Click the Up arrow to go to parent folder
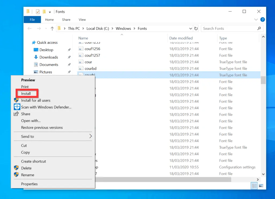 pyautogui.click(x=52, y=28)
